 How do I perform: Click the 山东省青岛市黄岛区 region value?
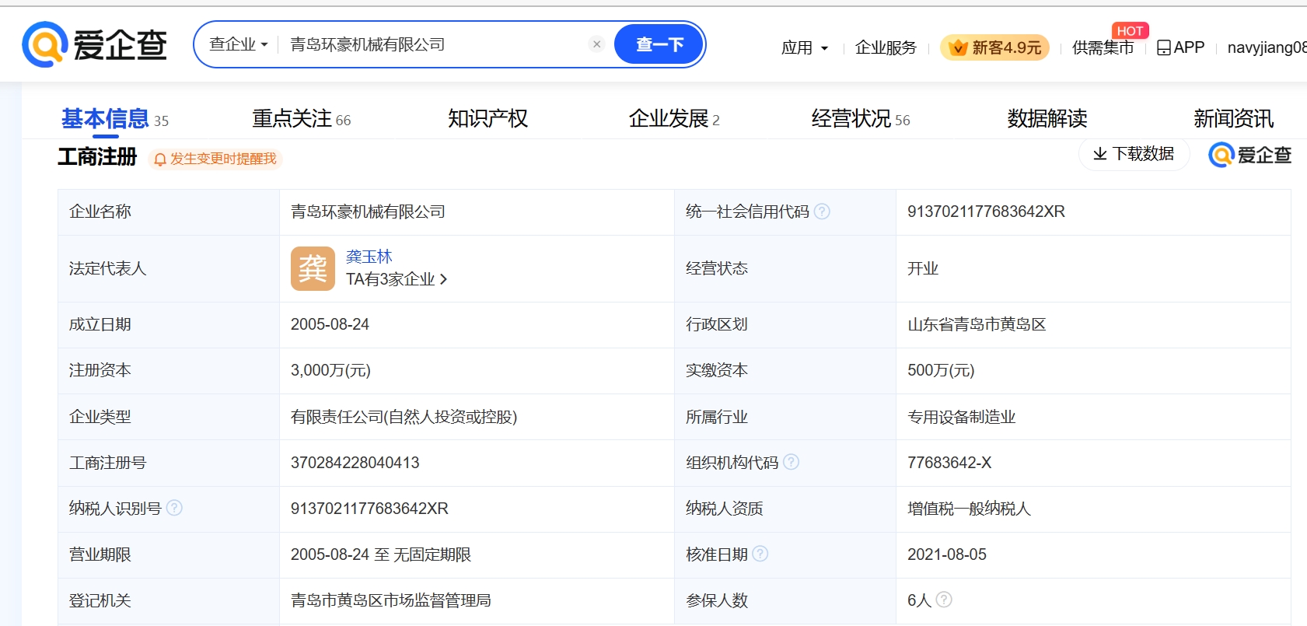coord(977,324)
